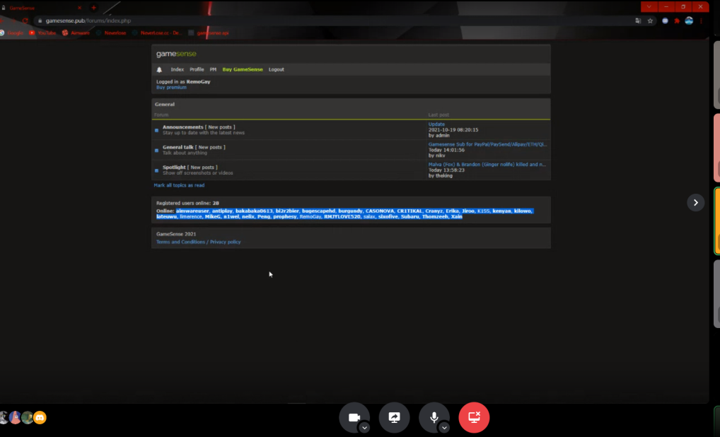
Task: Close the GameSense browser tab
Action: (x=79, y=8)
